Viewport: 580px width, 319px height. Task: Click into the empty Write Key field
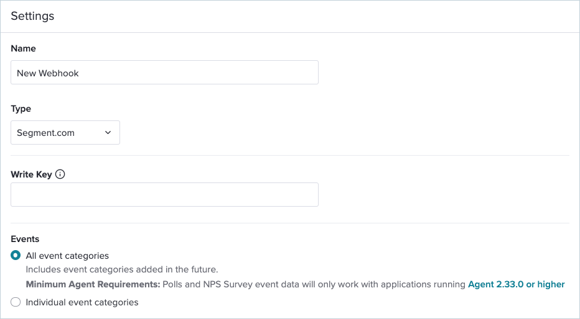pyautogui.click(x=165, y=194)
